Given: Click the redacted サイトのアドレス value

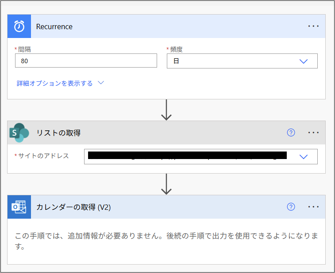Looking at the screenshot, I should [187, 155].
